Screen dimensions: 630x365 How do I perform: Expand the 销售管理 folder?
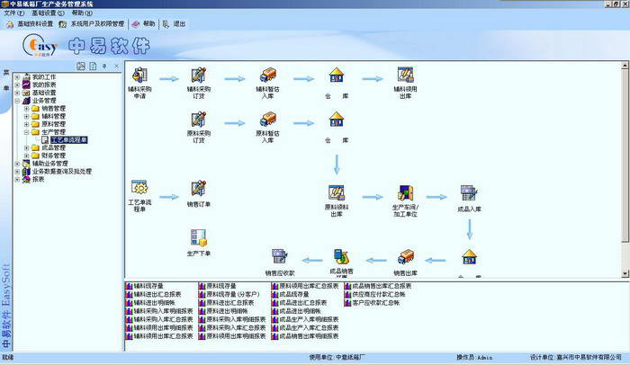click(26, 109)
